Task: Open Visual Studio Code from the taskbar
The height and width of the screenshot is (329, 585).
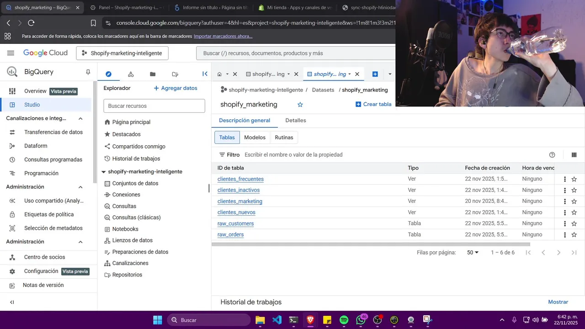Action: [277, 320]
